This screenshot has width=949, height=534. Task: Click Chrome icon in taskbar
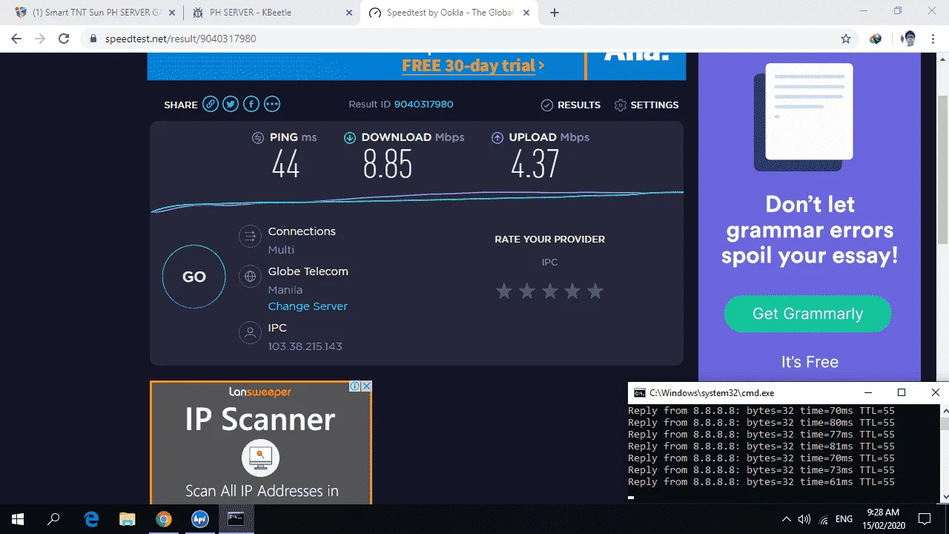tap(164, 519)
